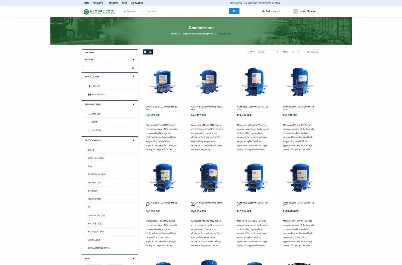This screenshot has height=265, width=402.
Task: Open the Contact Us menu item
Action: [137, 3]
